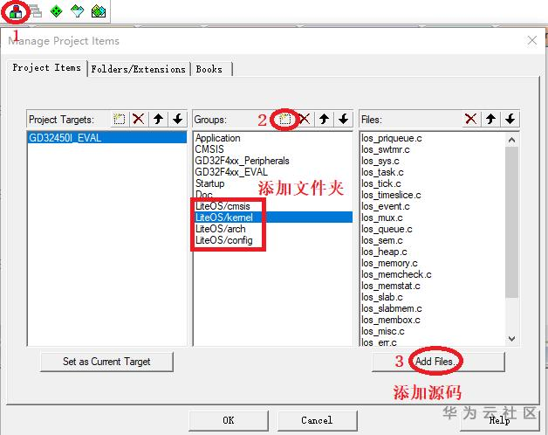Move the selected file up
This screenshot has width=548, height=435.
pyautogui.click(x=490, y=120)
